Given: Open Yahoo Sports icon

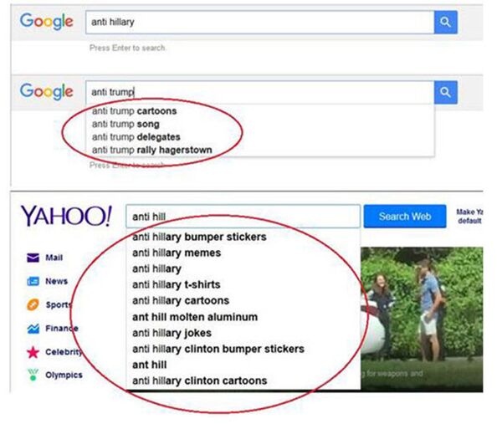Looking at the screenshot, I should (x=33, y=304).
